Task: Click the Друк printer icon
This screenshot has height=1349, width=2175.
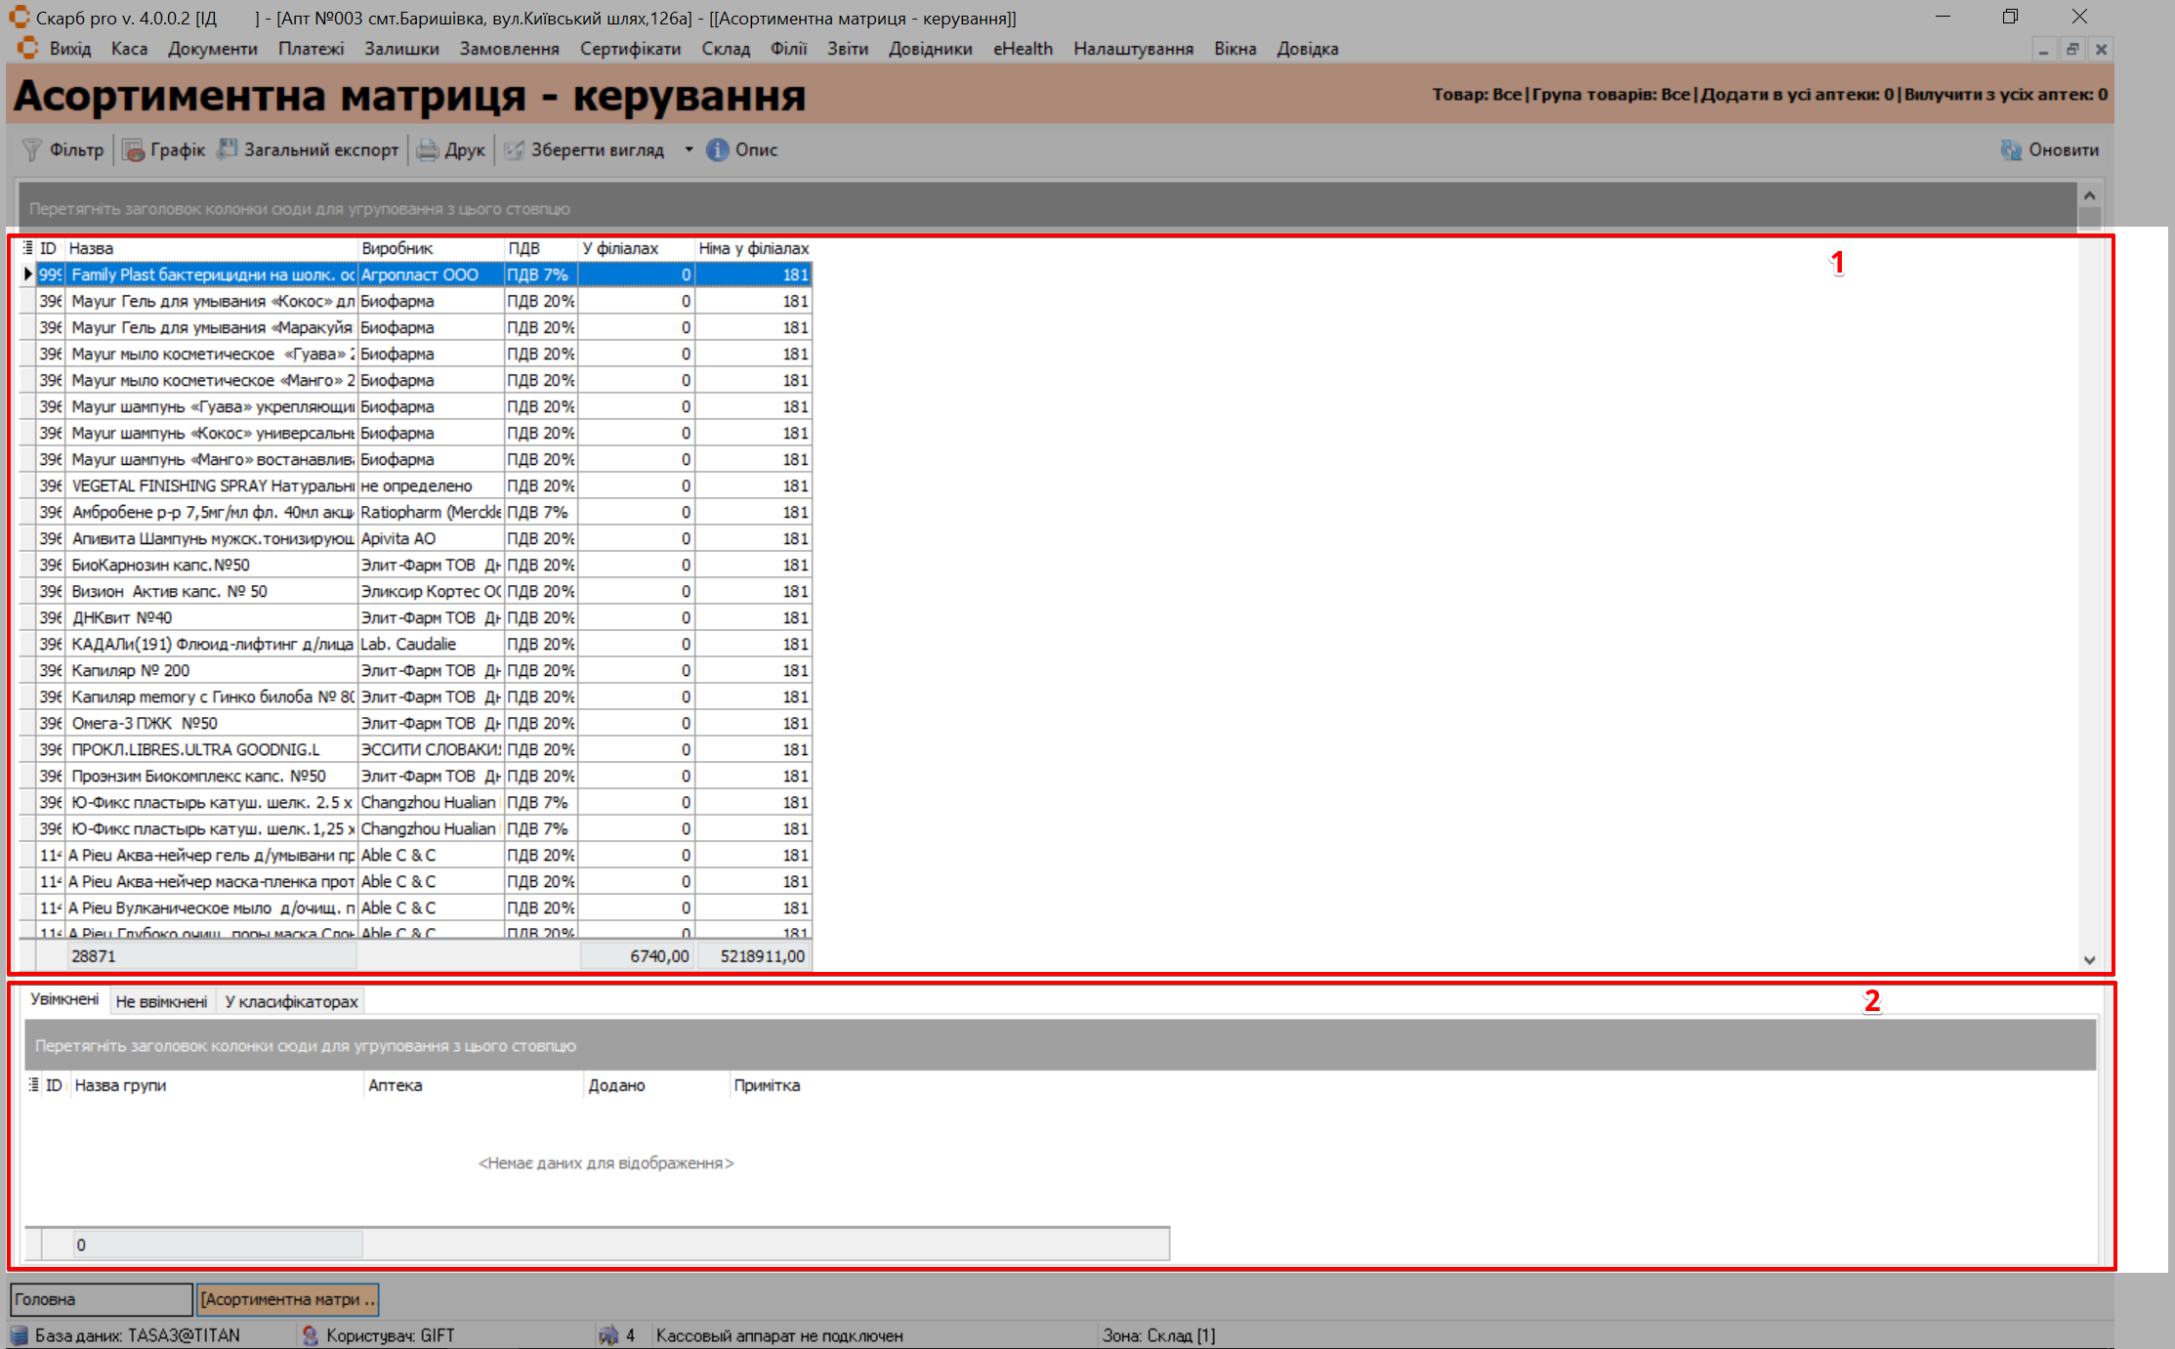Action: (428, 149)
